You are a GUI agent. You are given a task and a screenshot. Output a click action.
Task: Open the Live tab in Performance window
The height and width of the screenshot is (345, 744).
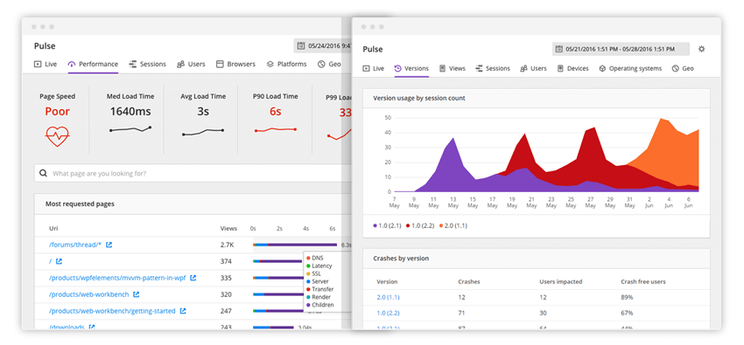click(46, 64)
